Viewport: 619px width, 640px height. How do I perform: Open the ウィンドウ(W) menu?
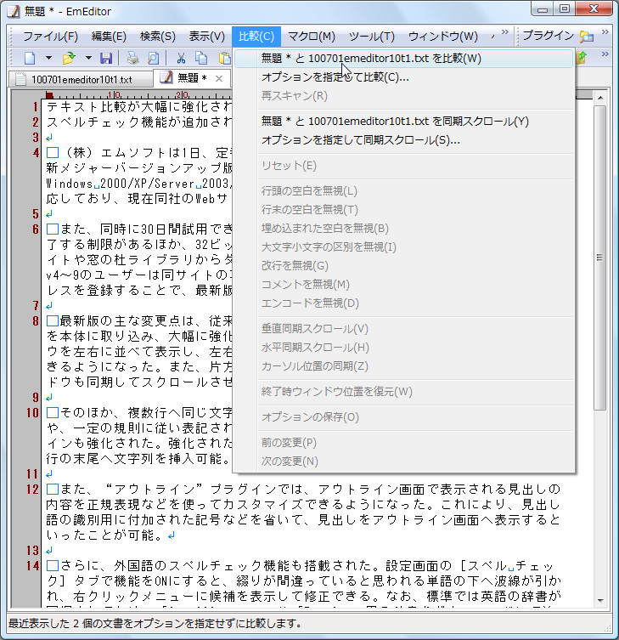coord(443,37)
